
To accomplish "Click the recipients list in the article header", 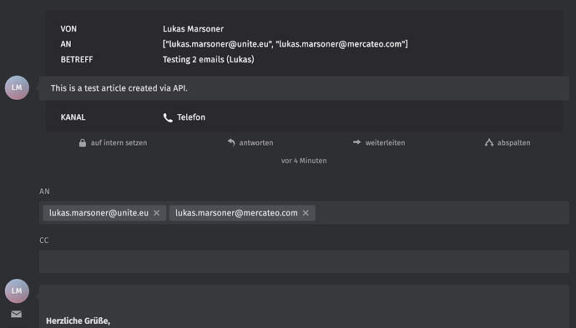I will point(285,44).
